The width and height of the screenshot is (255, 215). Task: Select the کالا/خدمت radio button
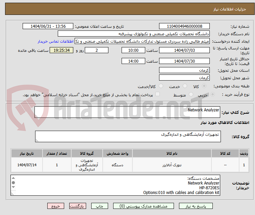(x=161, y=86)
